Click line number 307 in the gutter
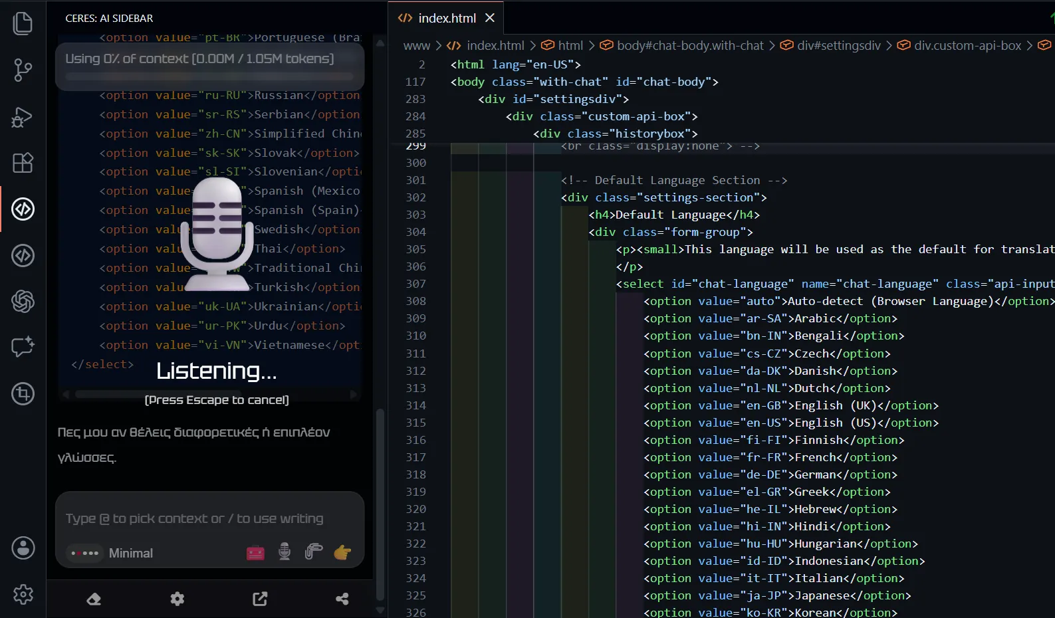The image size is (1055, 618). [416, 284]
